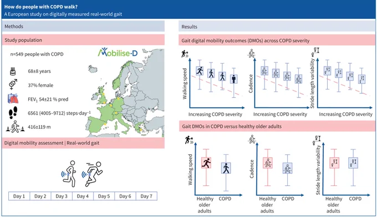Screen dimensions: 377x218
Task: Click red Healthy box in comparison Stride variability chart
Action: pyautogui.click(x=334, y=163)
